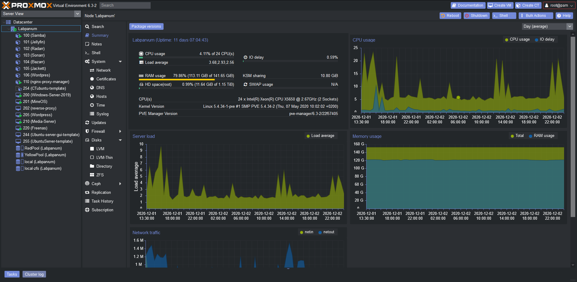
Task: Open the Hosts menu item
Action: click(104, 97)
